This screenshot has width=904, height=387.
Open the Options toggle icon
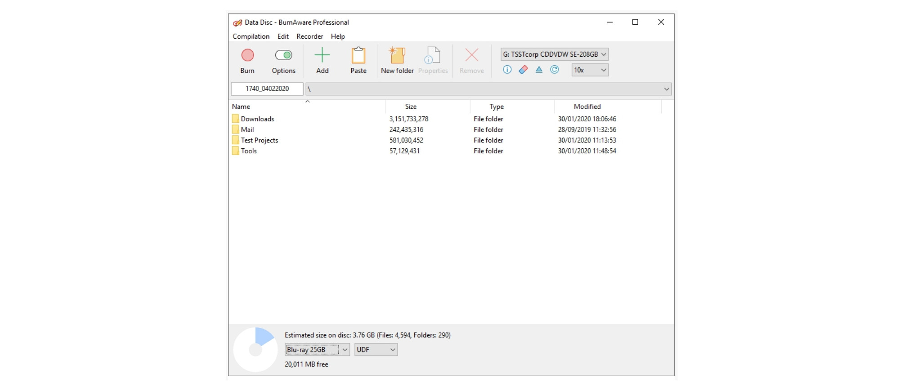pyautogui.click(x=284, y=55)
